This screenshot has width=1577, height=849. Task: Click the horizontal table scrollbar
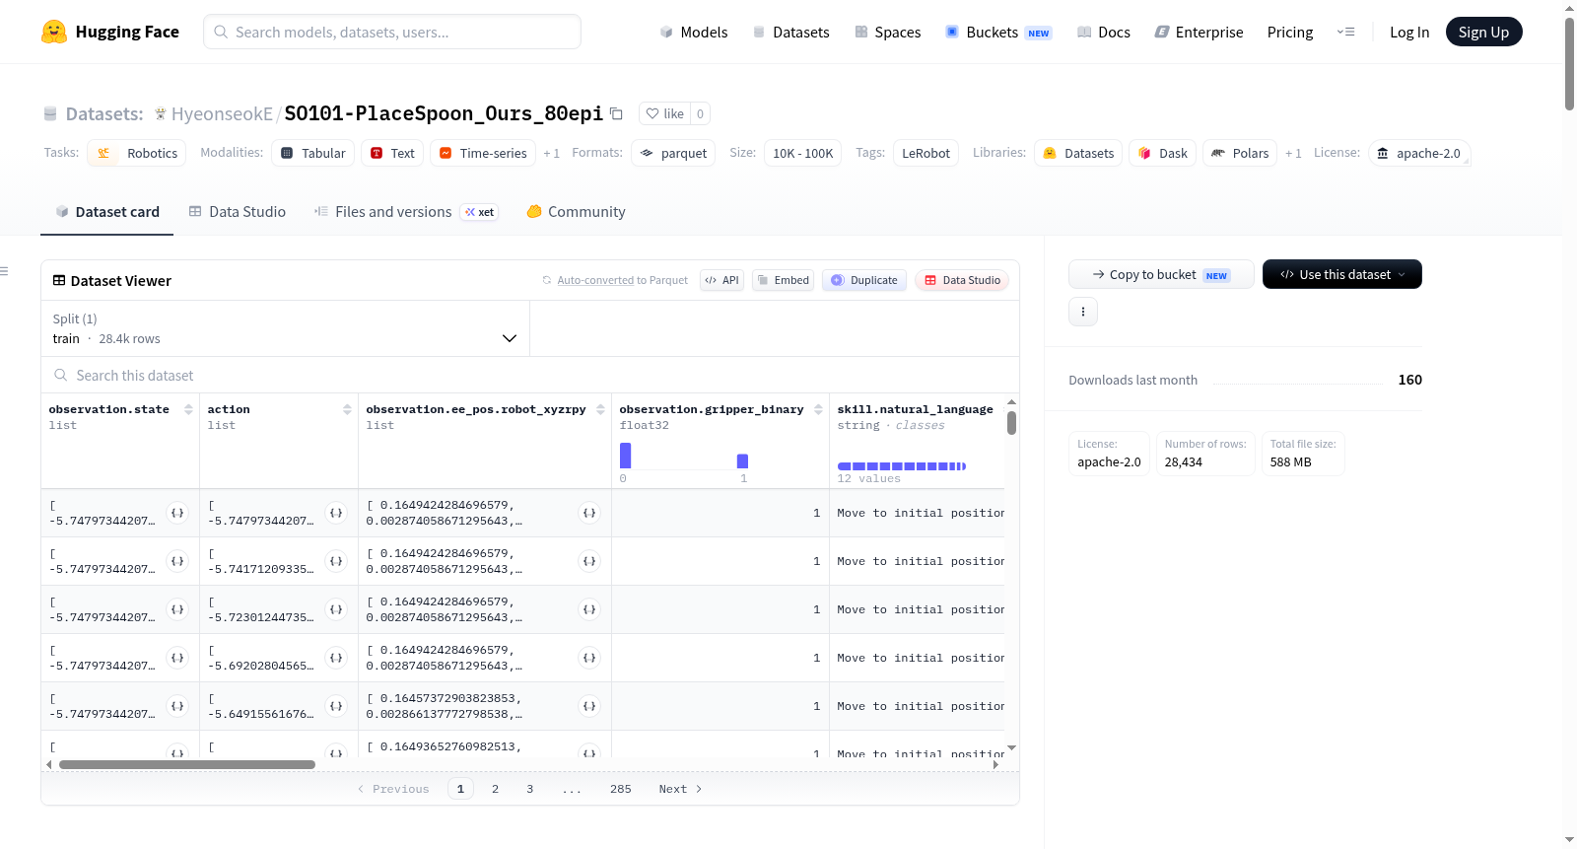pos(187,764)
